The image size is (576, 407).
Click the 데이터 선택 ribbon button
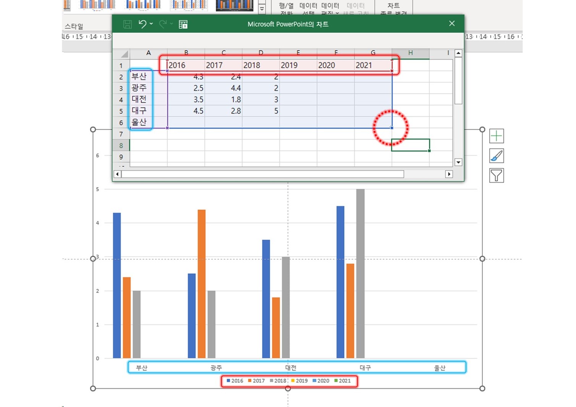(308, 8)
